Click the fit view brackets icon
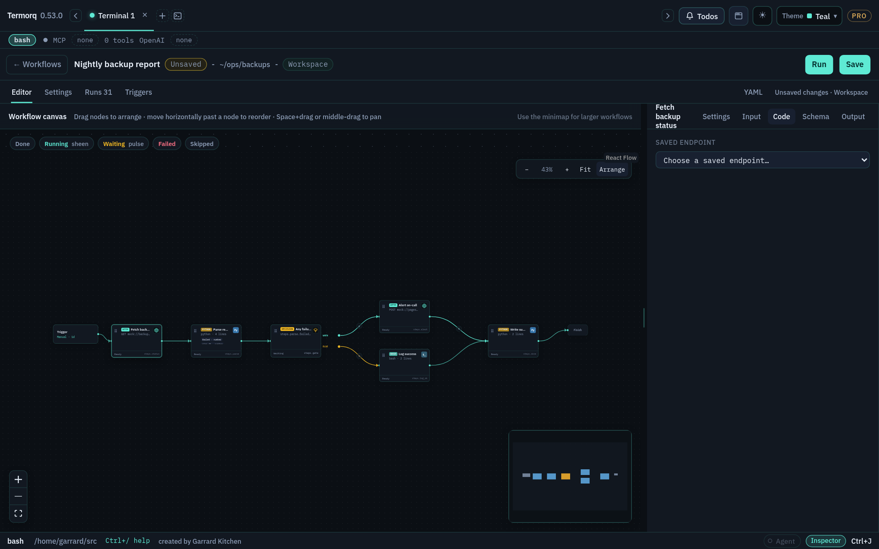 (18, 513)
